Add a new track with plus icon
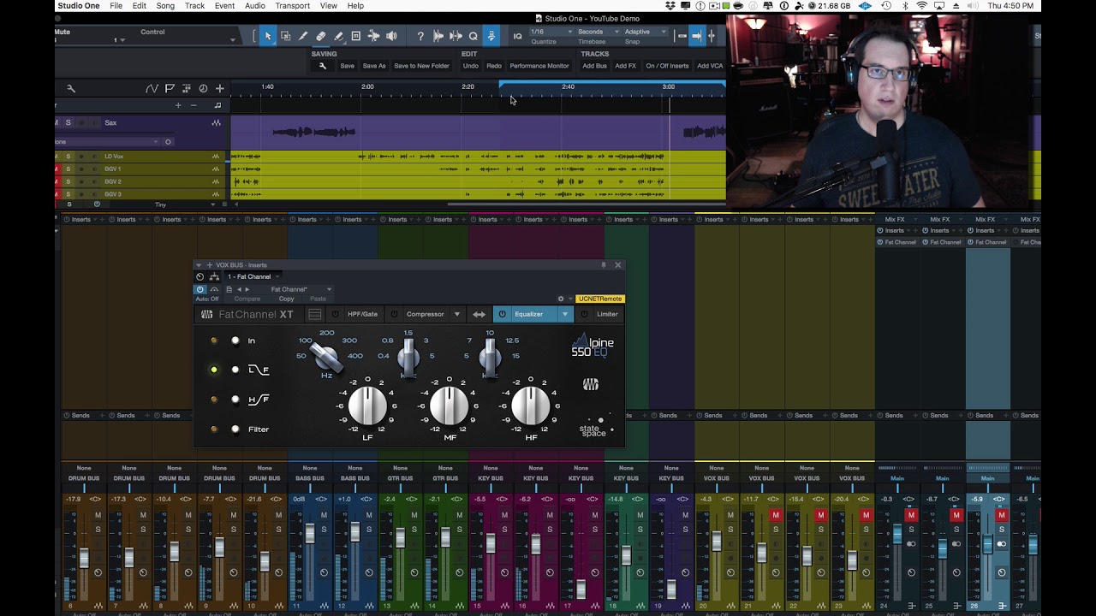 tap(220, 88)
